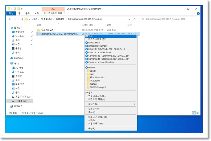Open 속성(R) properties
The image size is (211, 141).
click(x=111, y=128)
